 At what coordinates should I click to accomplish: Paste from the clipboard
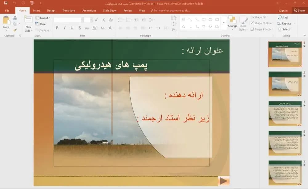pos(6,23)
